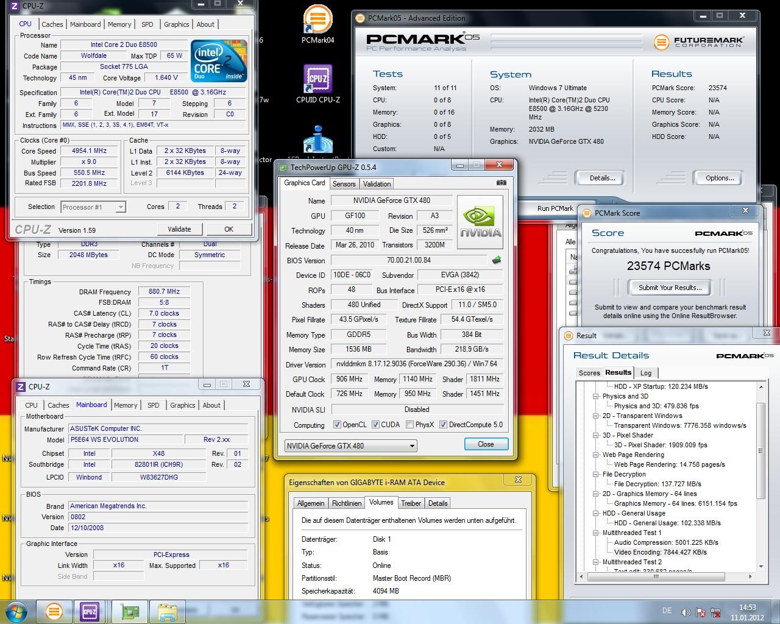Collapse the 2D - Graphics Memory node

pyautogui.click(x=596, y=494)
